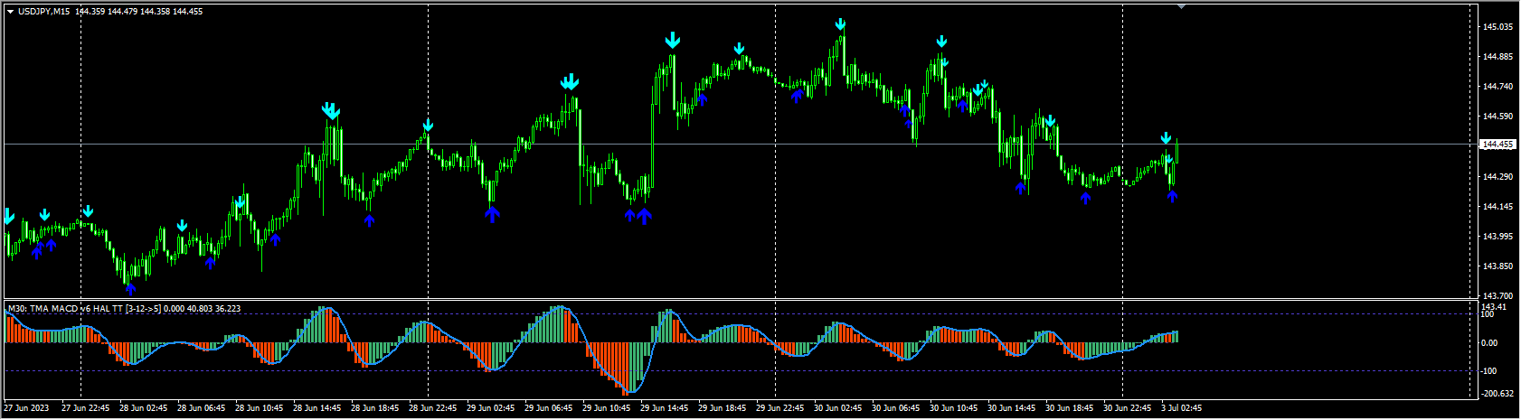The height and width of the screenshot is (420, 1521).
Task: Click the 29 Jun 02:45 time label
Action: coord(491,408)
